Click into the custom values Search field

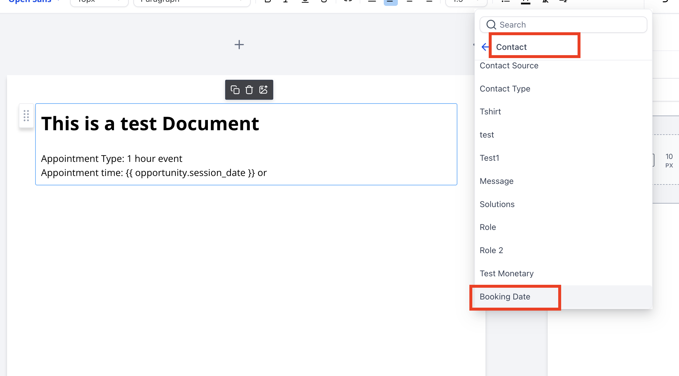pos(569,25)
